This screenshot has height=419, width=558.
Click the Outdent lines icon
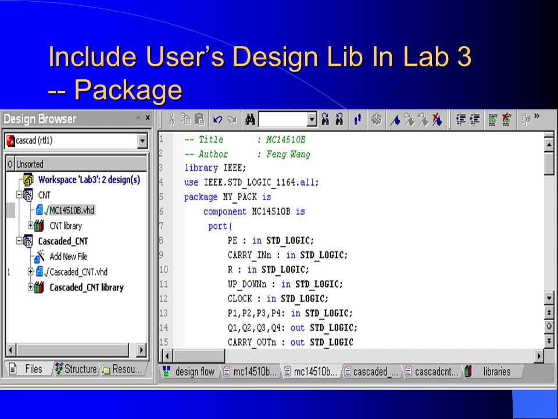coord(475,119)
